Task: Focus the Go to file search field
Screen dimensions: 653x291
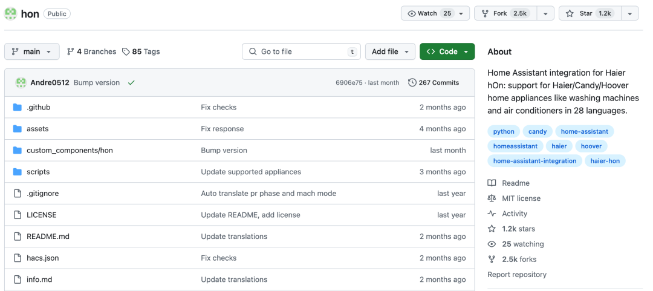Action: coord(301,51)
